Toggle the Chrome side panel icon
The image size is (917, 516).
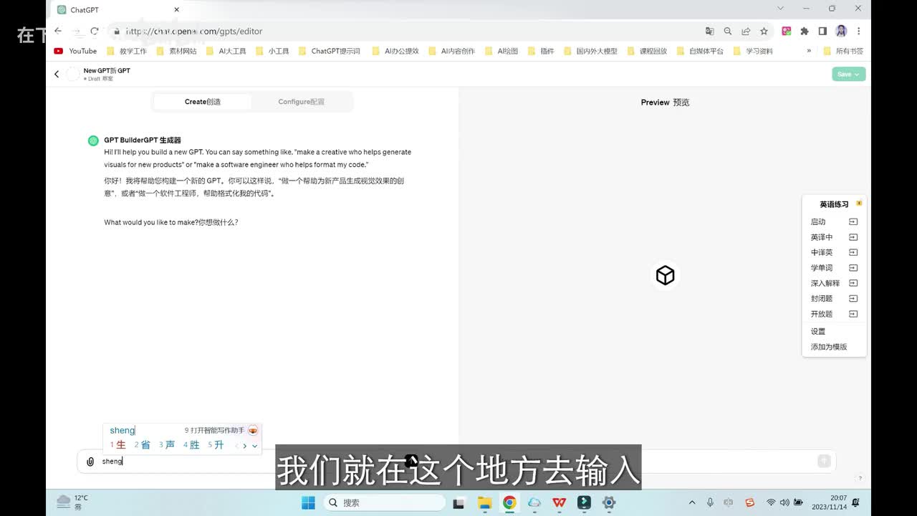point(822,31)
